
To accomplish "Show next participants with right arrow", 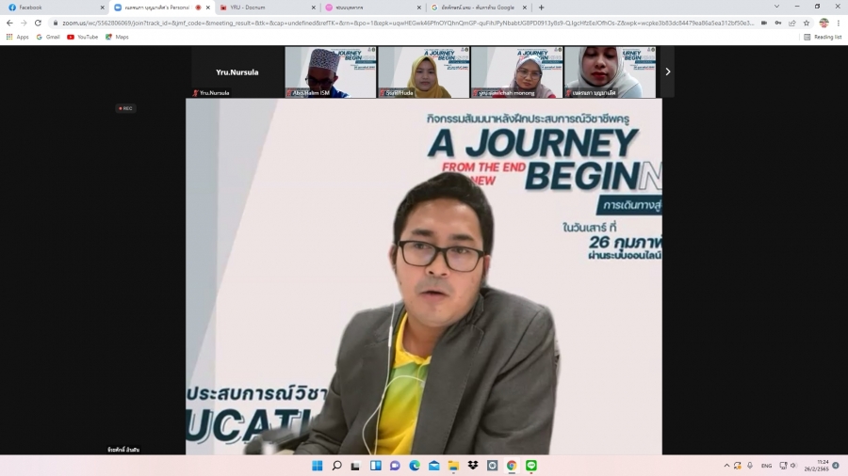I will tap(667, 71).
